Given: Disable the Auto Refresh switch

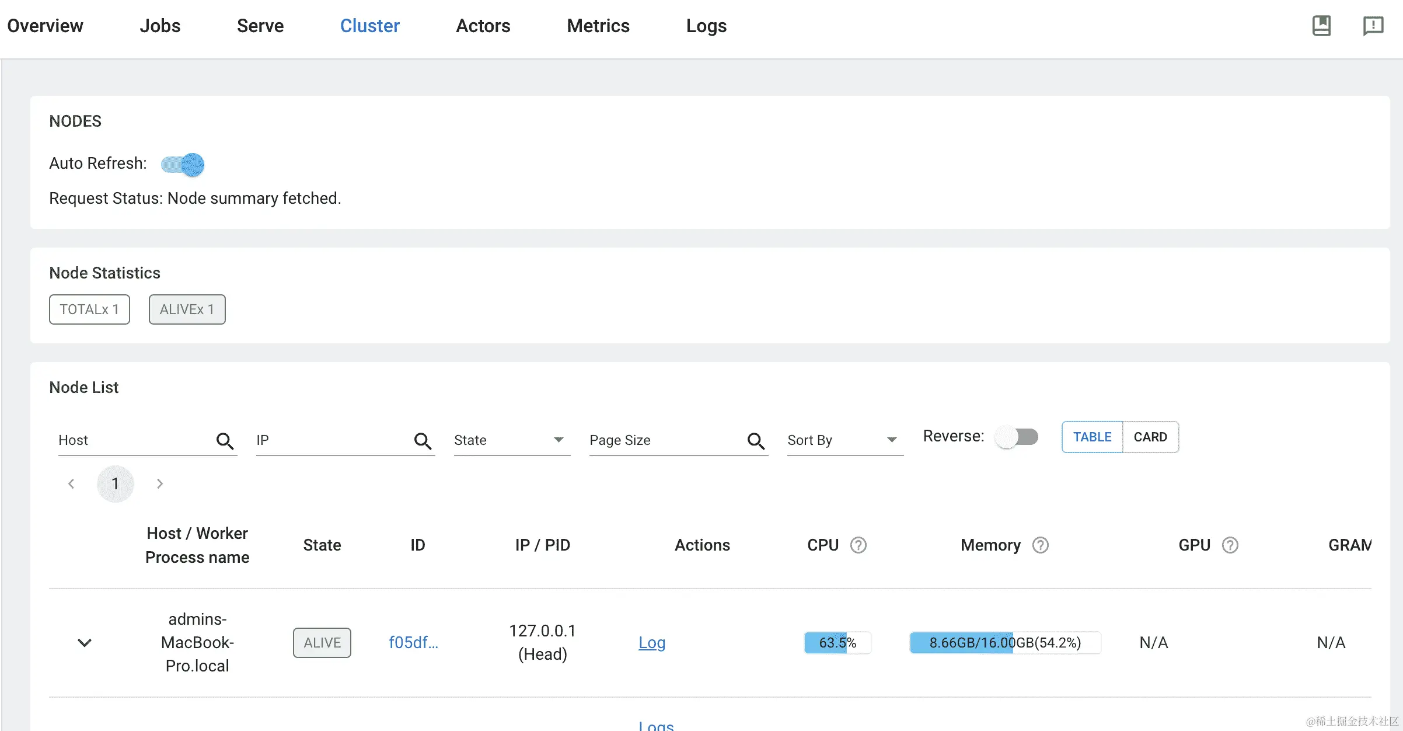Looking at the screenshot, I should (x=183, y=165).
